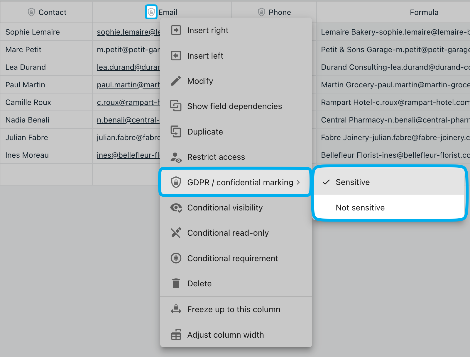Click the Formula column header
Image resolution: width=470 pixels, height=357 pixels.
(x=393, y=12)
